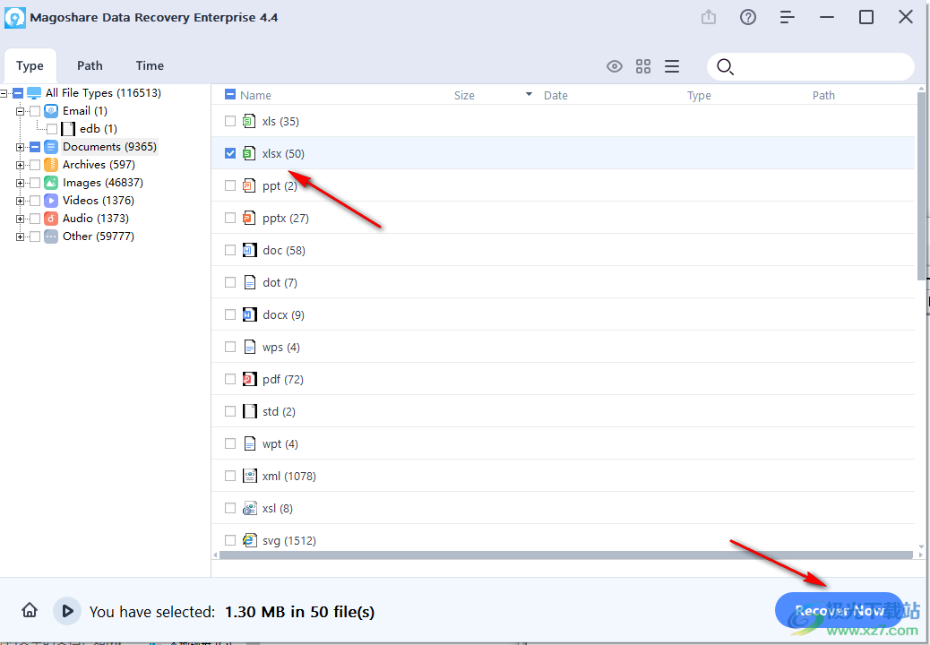Click the doc file type icon
This screenshot has width=930, height=645.
250,250
